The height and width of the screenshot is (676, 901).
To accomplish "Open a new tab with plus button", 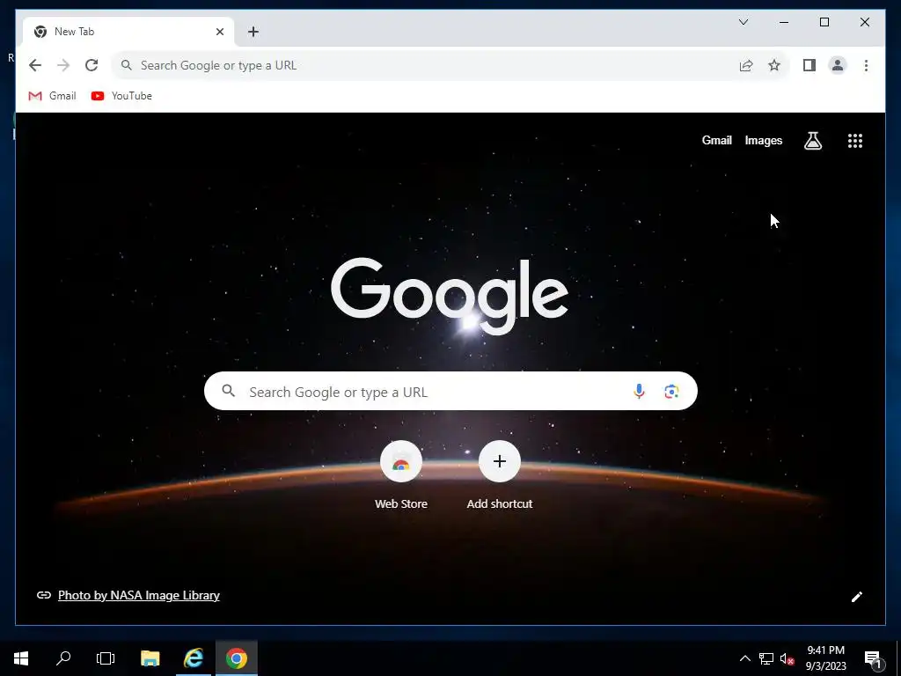I will tap(253, 32).
